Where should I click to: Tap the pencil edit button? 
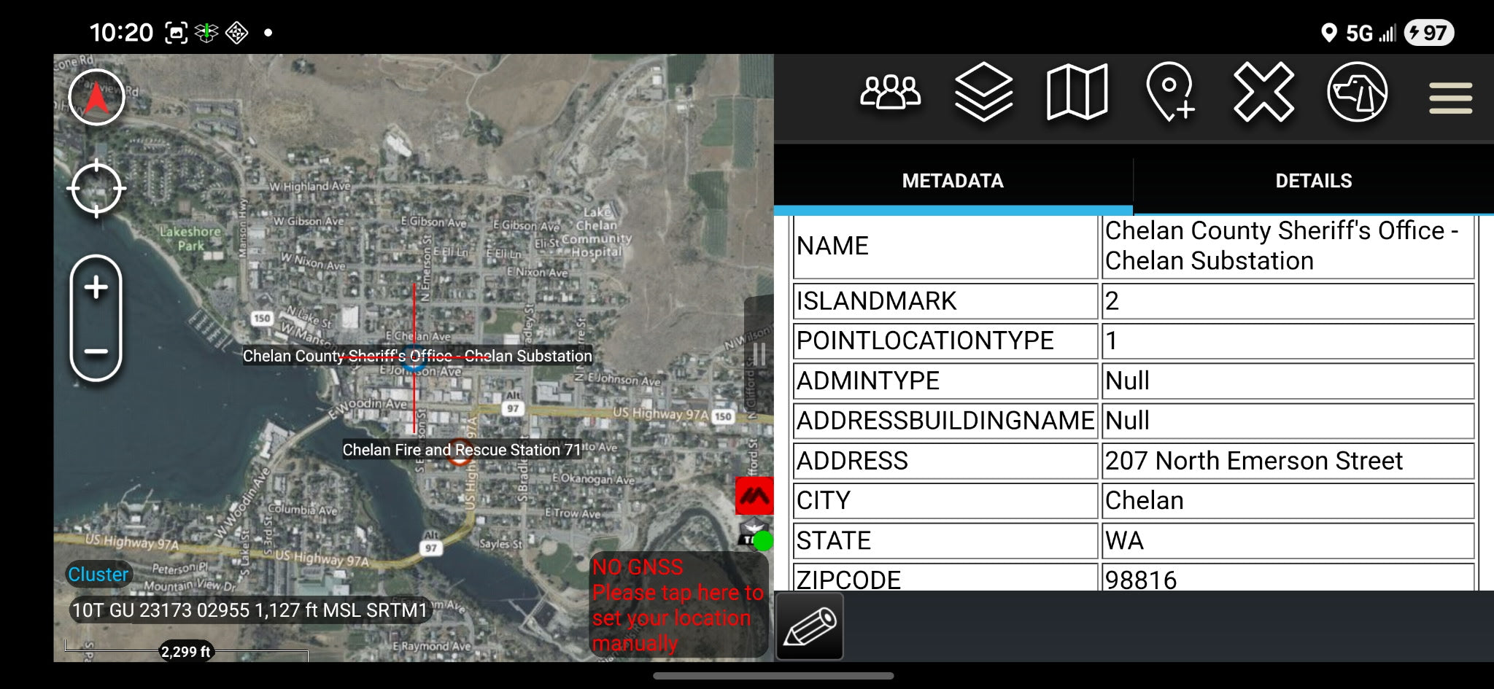click(810, 627)
